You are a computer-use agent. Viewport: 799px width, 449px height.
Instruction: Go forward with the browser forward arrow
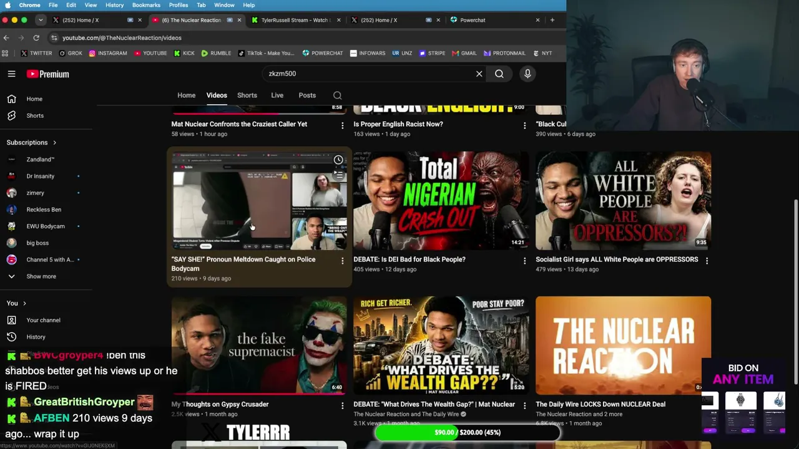coord(21,37)
